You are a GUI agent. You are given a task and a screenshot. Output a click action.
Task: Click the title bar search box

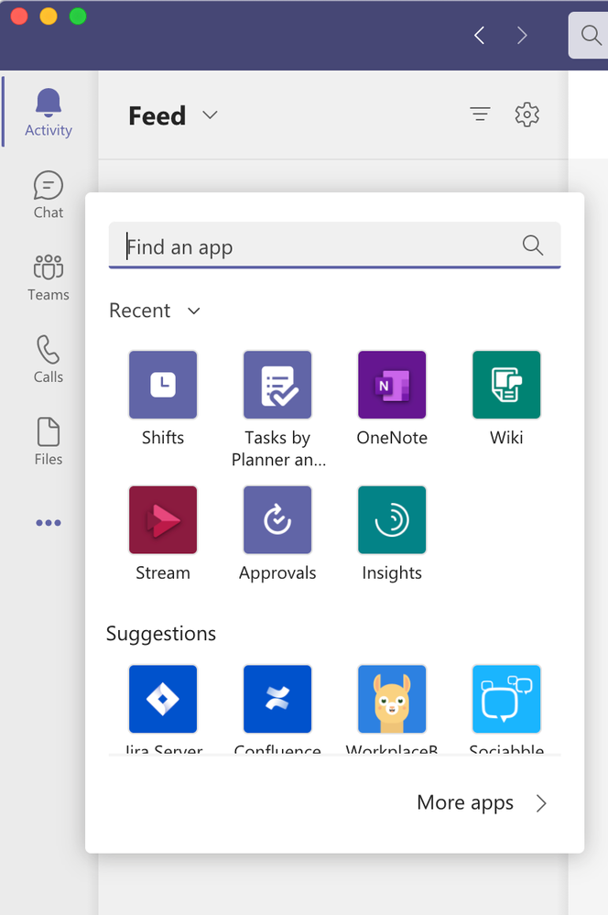pyautogui.click(x=588, y=35)
